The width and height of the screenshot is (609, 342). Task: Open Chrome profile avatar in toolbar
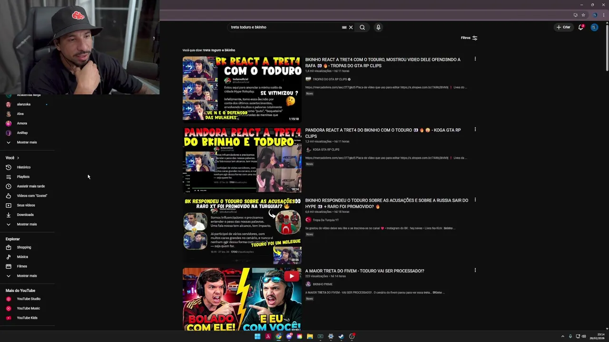pos(594,15)
